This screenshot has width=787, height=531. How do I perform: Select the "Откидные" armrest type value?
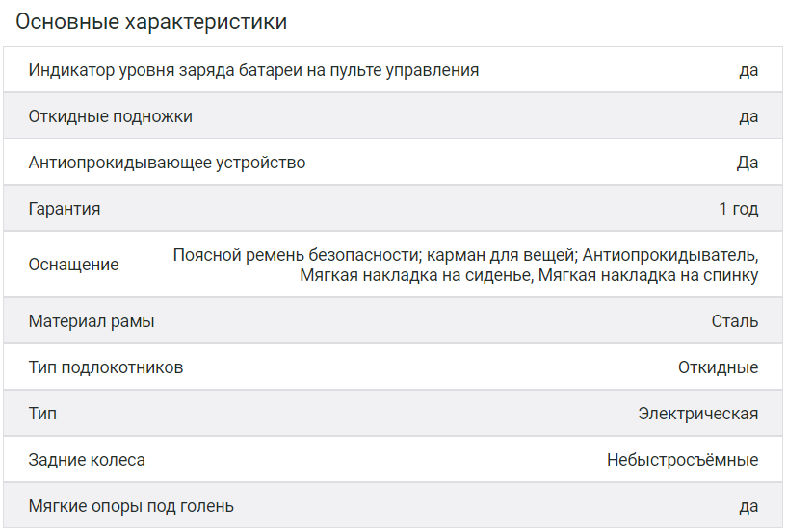pyautogui.click(x=718, y=367)
